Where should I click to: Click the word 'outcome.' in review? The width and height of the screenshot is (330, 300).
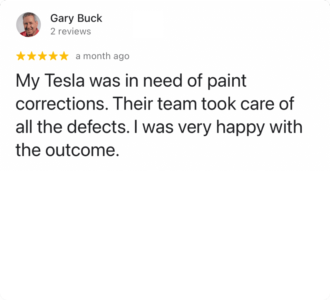pyautogui.click(x=82, y=150)
